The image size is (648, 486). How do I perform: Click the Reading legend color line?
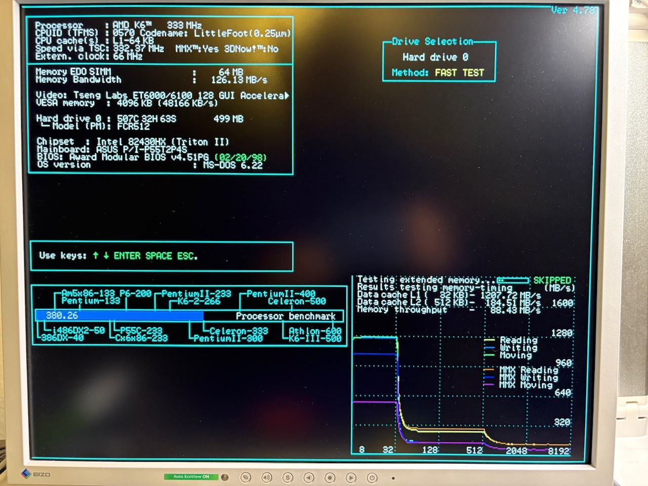coord(490,340)
